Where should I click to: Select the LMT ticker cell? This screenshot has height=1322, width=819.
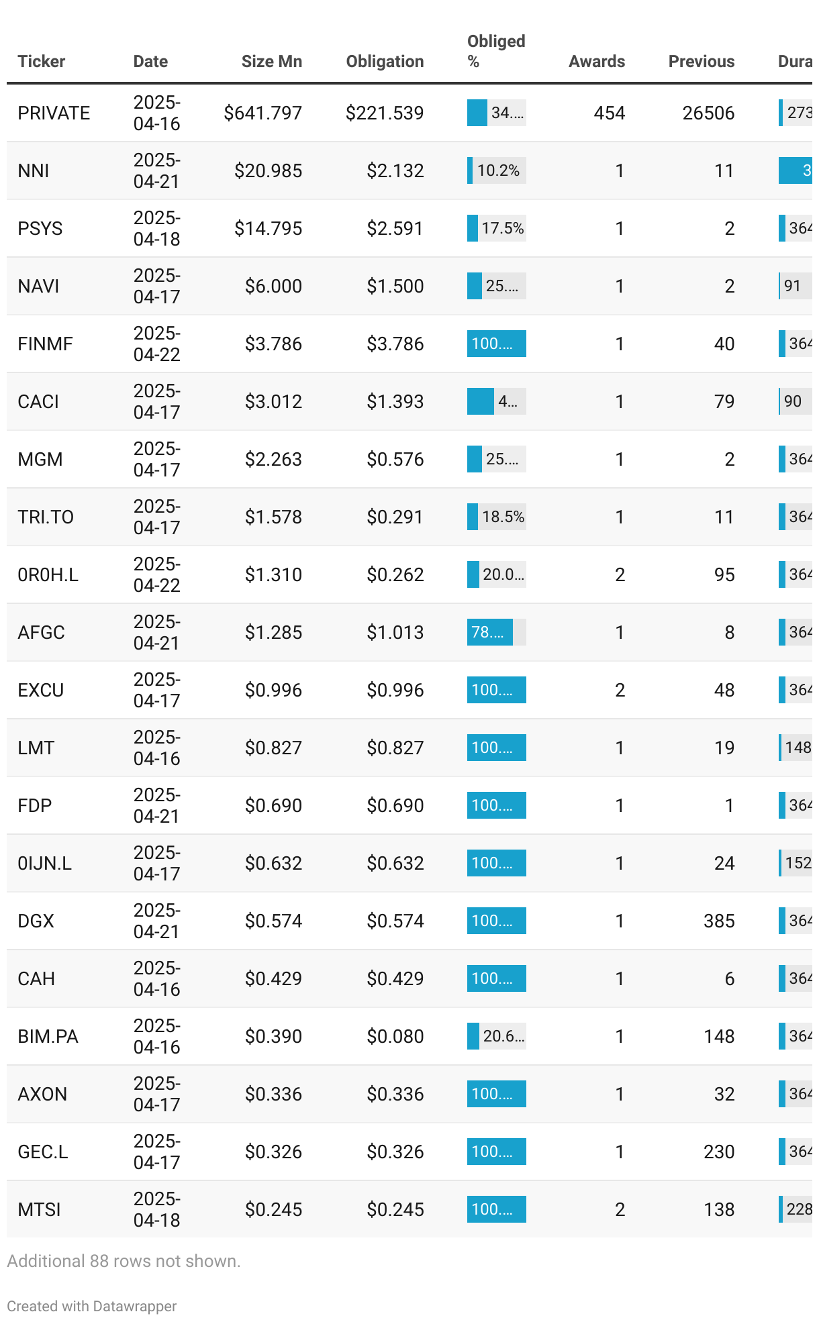36,748
